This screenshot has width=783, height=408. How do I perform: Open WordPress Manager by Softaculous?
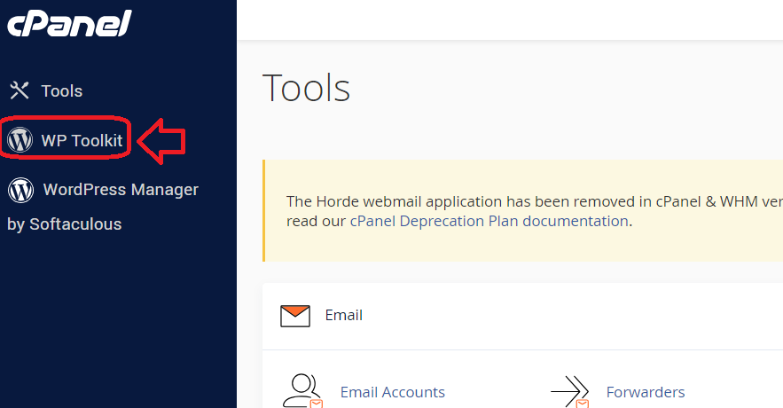pos(103,207)
